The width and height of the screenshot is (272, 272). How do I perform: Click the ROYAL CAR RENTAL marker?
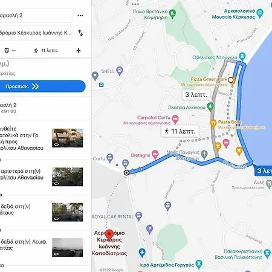tap(138, 216)
